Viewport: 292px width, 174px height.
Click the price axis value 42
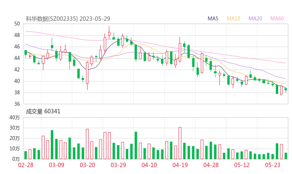(17, 70)
